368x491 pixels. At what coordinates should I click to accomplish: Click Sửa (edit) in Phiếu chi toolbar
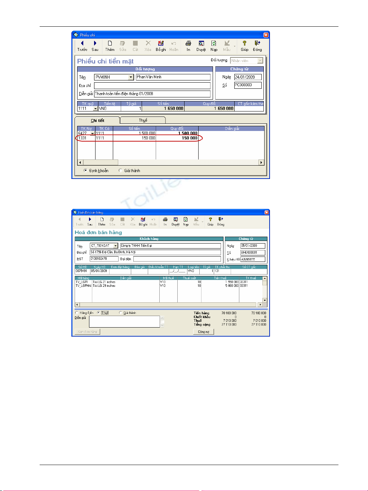pyautogui.click(x=123, y=46)
